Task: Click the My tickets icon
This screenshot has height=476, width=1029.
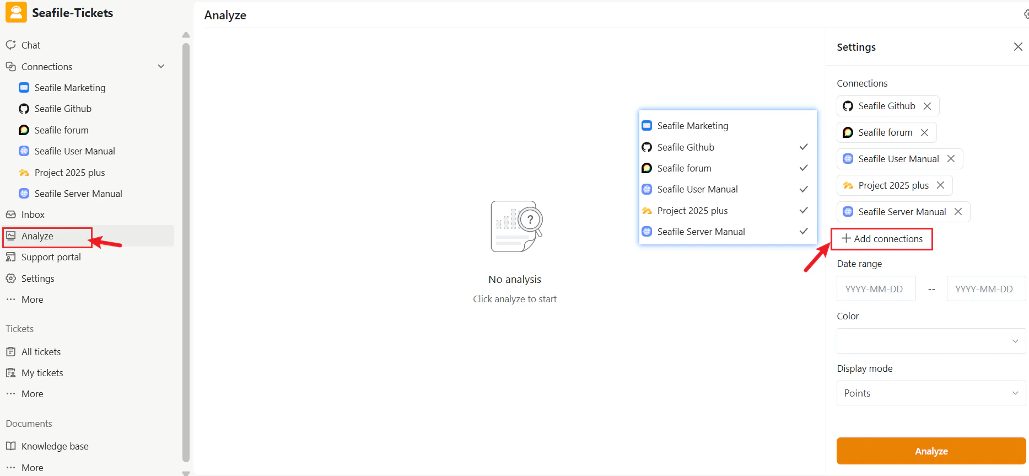Action: (10, 373)
